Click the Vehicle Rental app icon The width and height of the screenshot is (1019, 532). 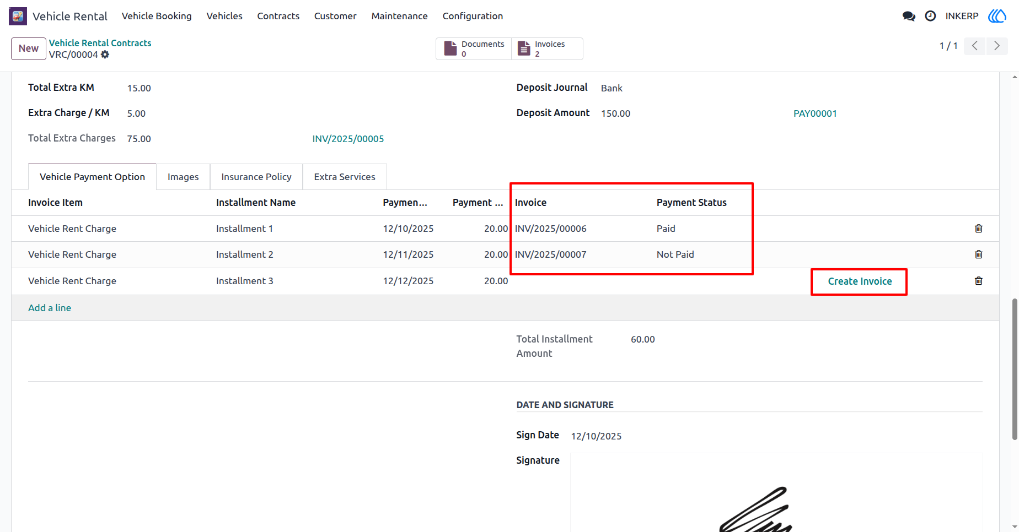point(18,16)
